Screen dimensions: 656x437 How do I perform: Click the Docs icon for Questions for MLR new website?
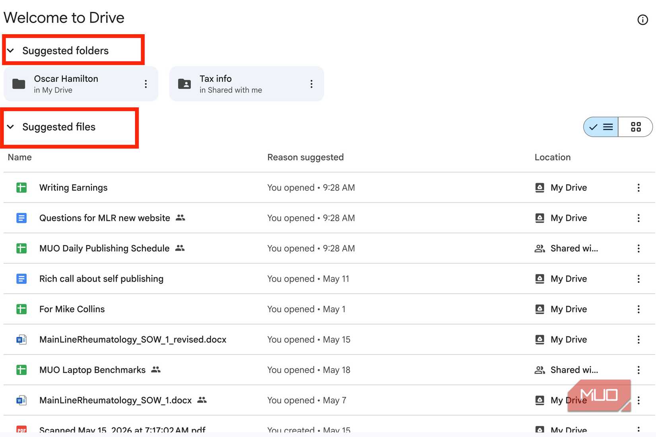click(x=21, y=218)
